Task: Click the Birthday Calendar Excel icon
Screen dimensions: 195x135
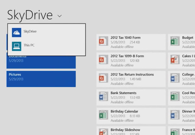Action: point(103,115)
